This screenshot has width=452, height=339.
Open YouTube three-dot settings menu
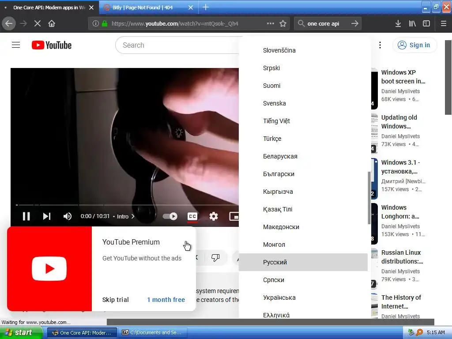click(x=380, y=45)
